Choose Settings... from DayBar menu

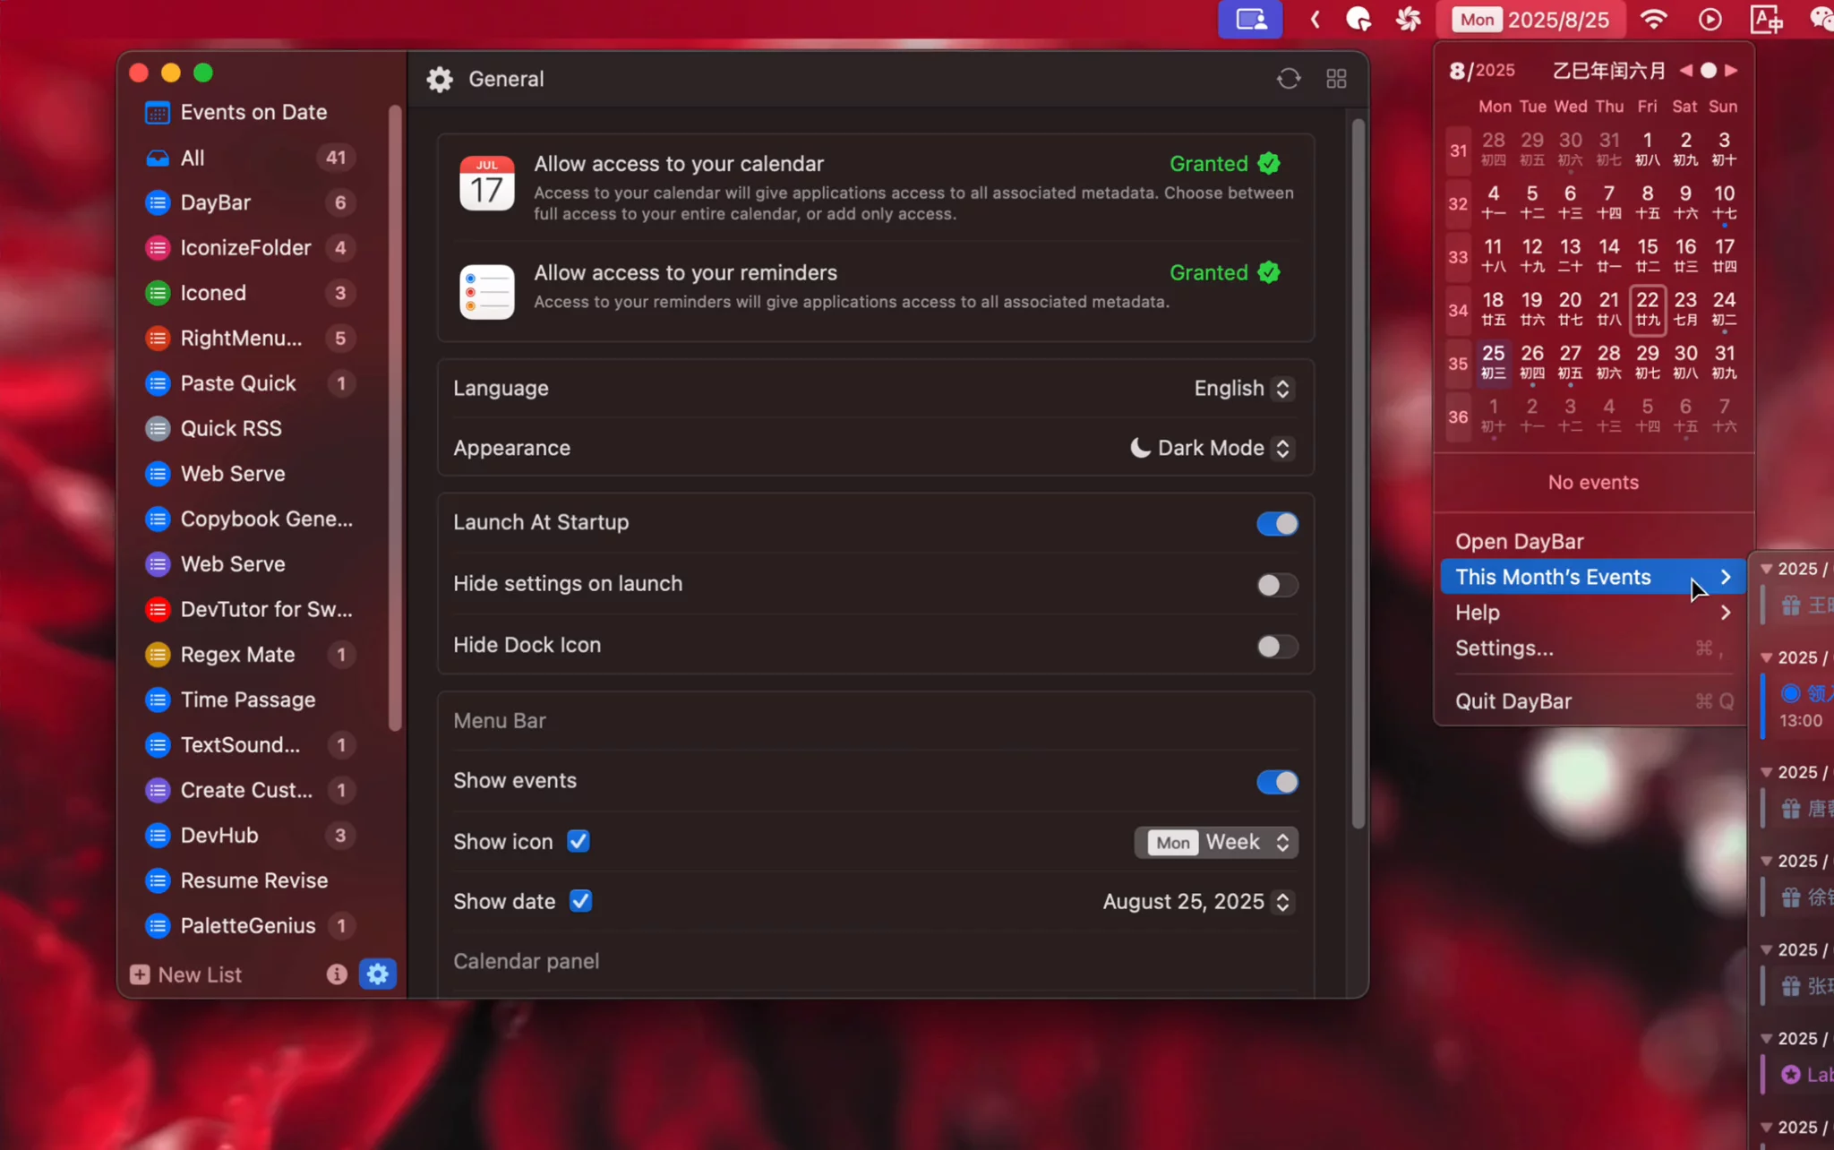tap(1593, 648)
